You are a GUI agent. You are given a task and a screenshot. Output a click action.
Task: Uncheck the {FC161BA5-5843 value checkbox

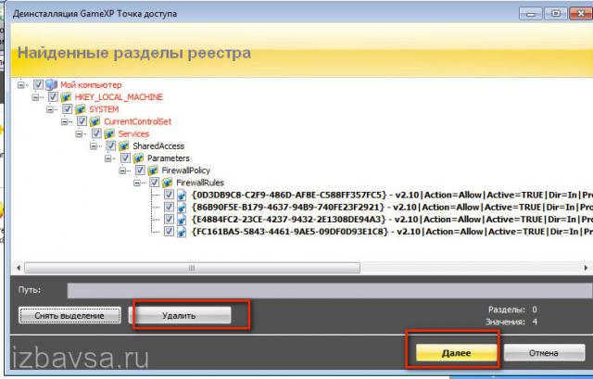tap(169, 231)
